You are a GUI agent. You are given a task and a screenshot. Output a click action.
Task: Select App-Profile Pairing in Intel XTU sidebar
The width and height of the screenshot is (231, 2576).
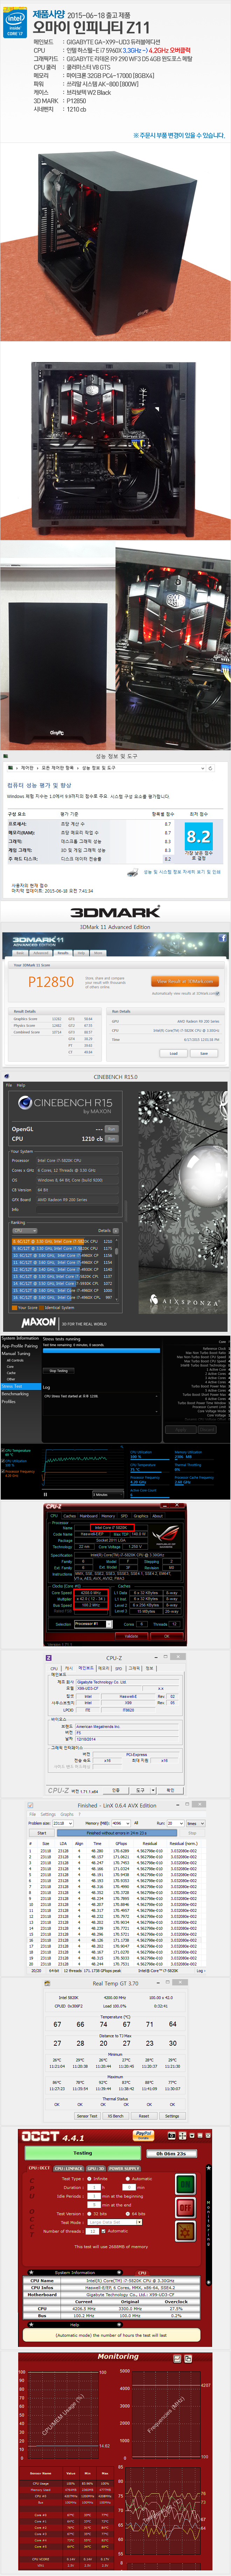[20, 1346]
